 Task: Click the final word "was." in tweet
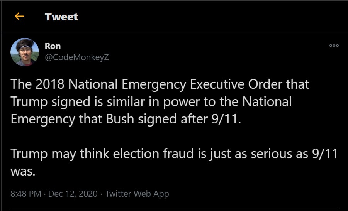click(x=23, y=171)
